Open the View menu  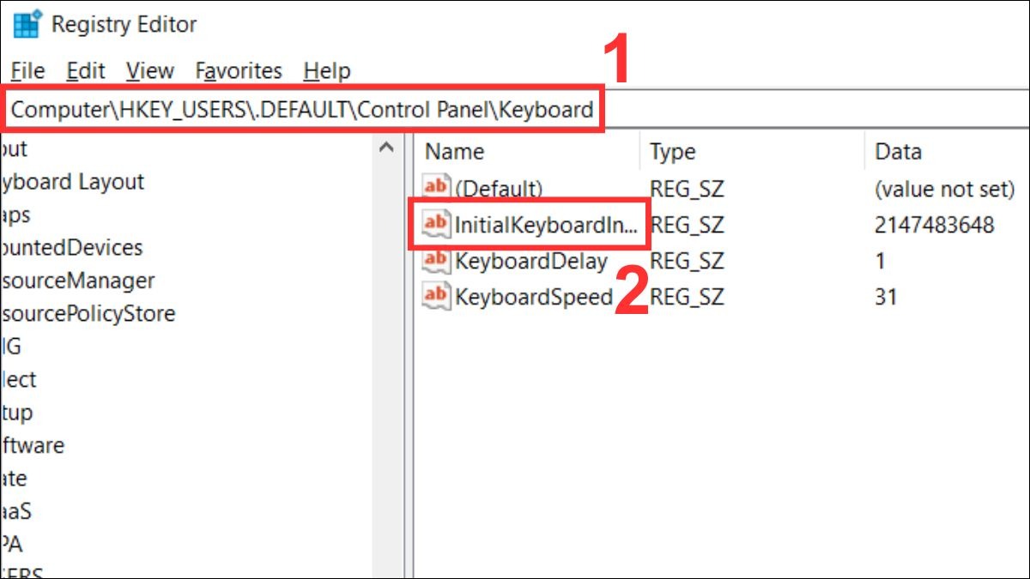[x=150, y=70]
